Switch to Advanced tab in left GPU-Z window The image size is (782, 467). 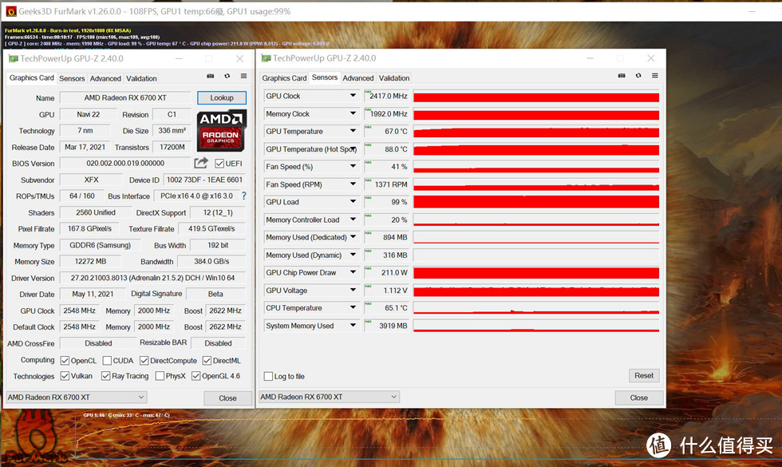click(x=105, y=78)
